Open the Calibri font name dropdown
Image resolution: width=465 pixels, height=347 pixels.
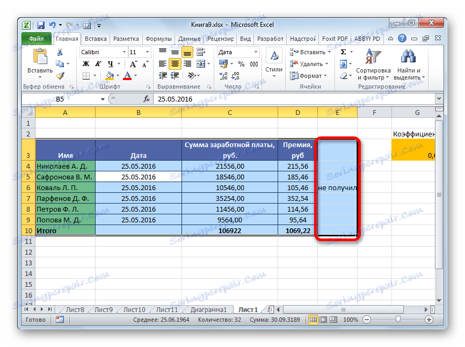[x=124, y=52]
